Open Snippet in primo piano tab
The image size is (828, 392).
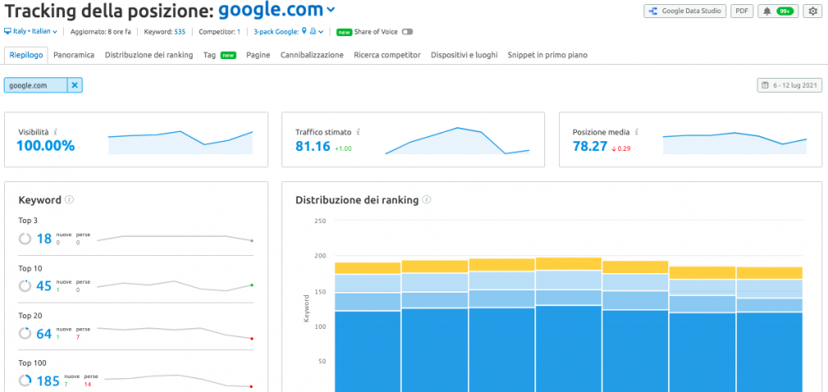548,55
